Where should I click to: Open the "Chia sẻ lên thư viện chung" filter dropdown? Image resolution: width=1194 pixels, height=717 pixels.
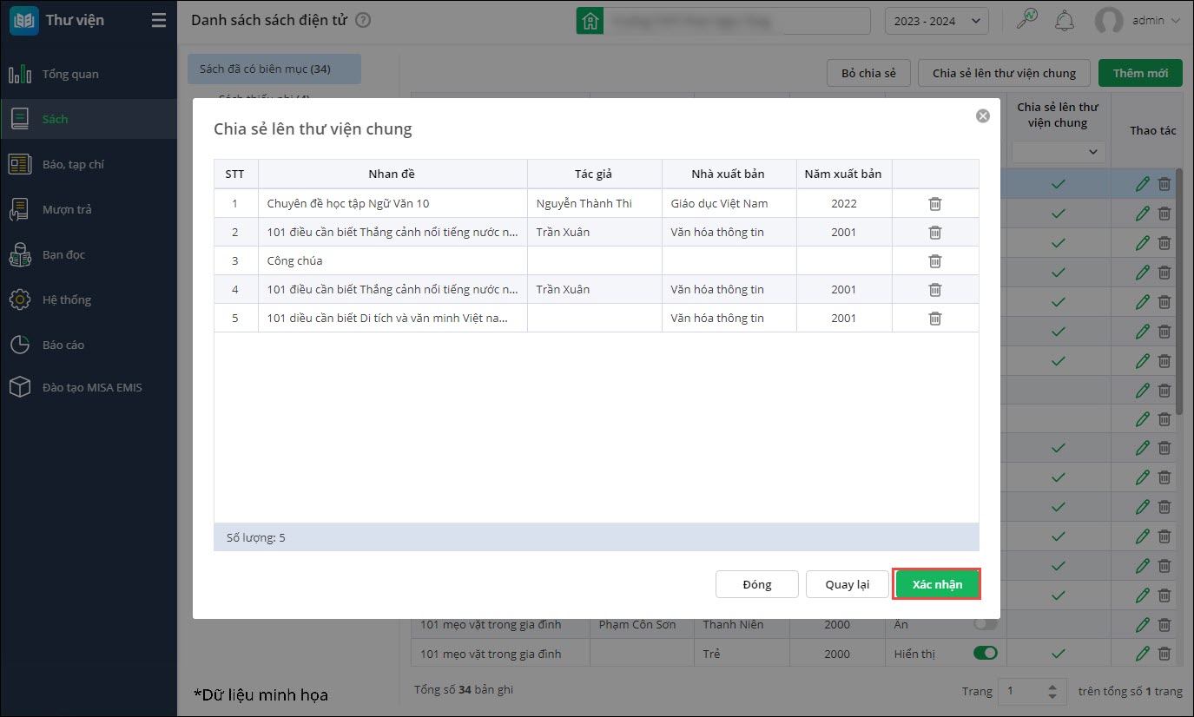(1058, 152)
